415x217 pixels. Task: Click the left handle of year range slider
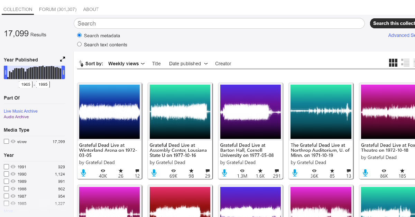6,73
